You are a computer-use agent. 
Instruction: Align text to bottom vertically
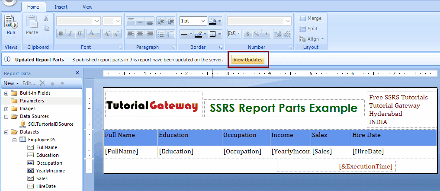coord(150,21)
